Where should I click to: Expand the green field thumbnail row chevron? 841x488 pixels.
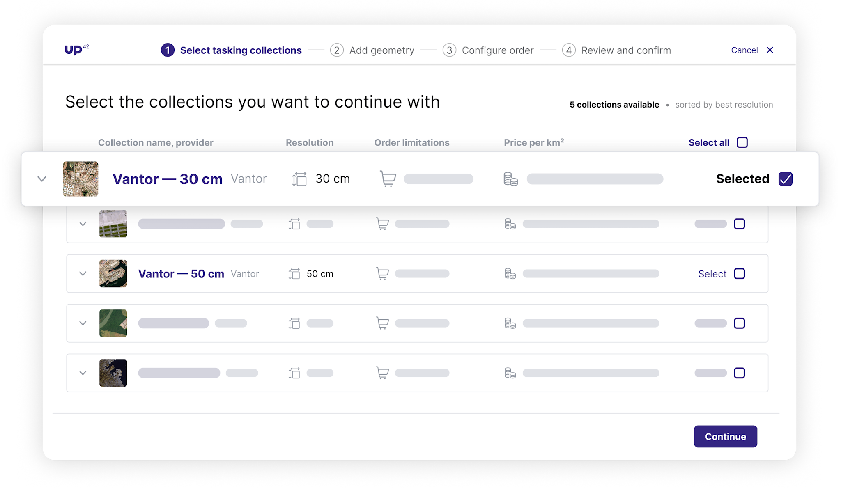[83, 323]
